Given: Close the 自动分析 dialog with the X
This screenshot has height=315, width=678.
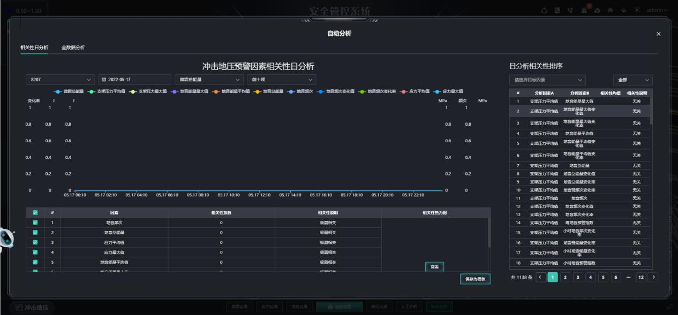Looking at the screenshot, I should pyautogui.click(x=658, y=34).
